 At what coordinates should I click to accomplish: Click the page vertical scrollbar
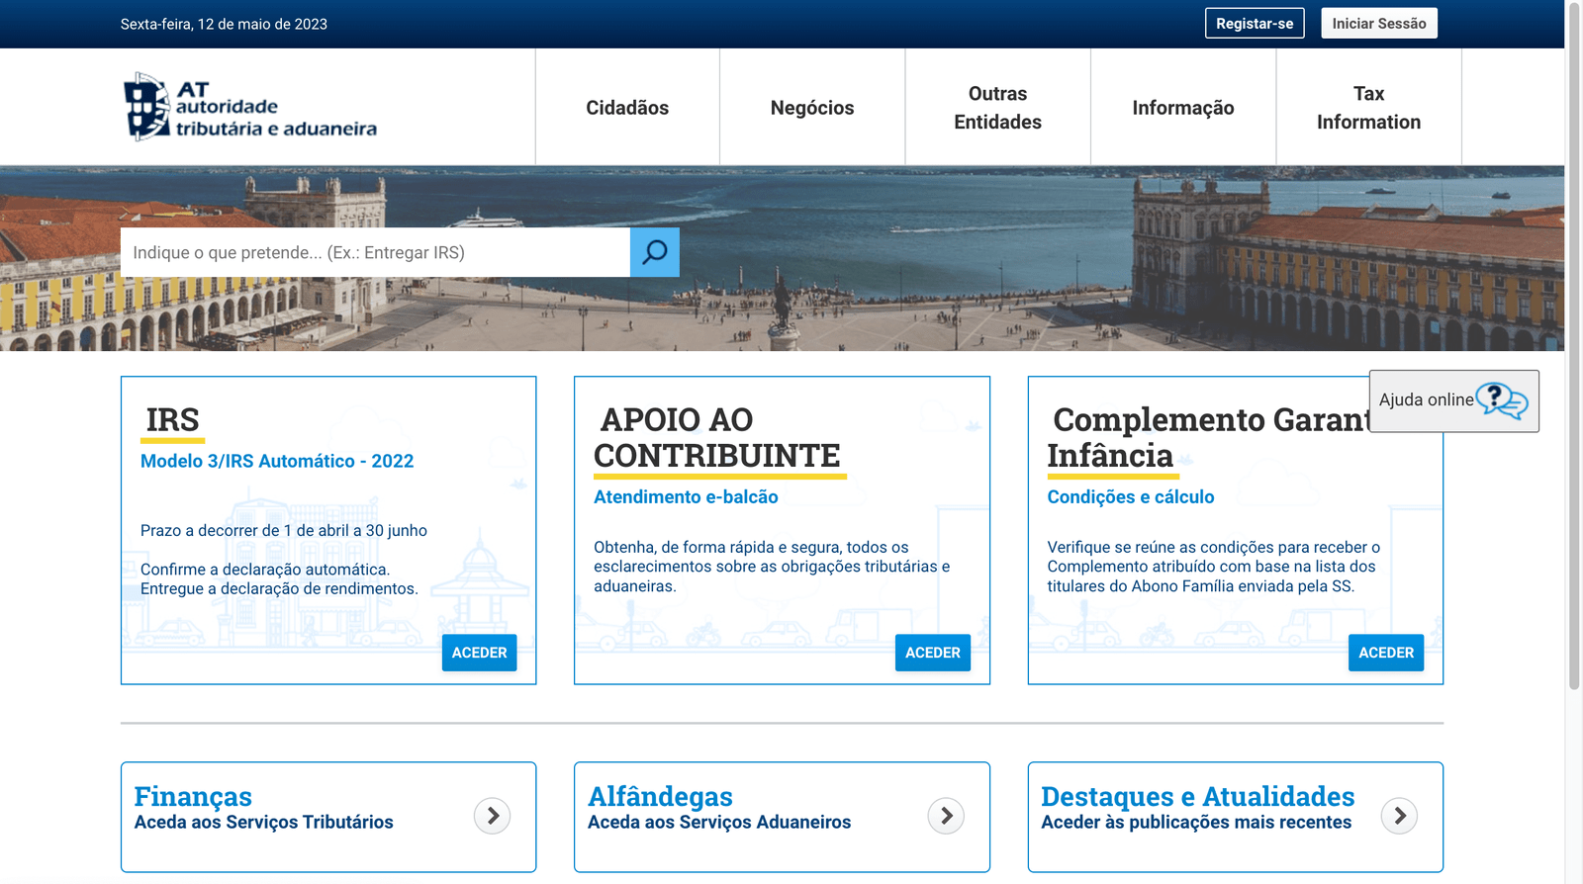[1573, 346]
